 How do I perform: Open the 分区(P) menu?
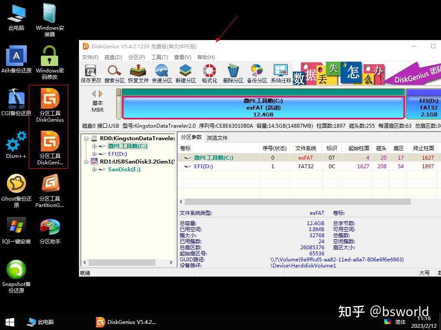pyautogui.click(x=136, y=57)
